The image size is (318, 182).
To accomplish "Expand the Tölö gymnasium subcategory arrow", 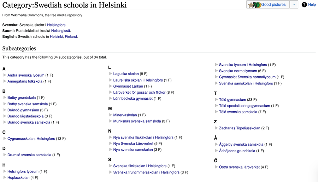I will [x=216, y=100].
